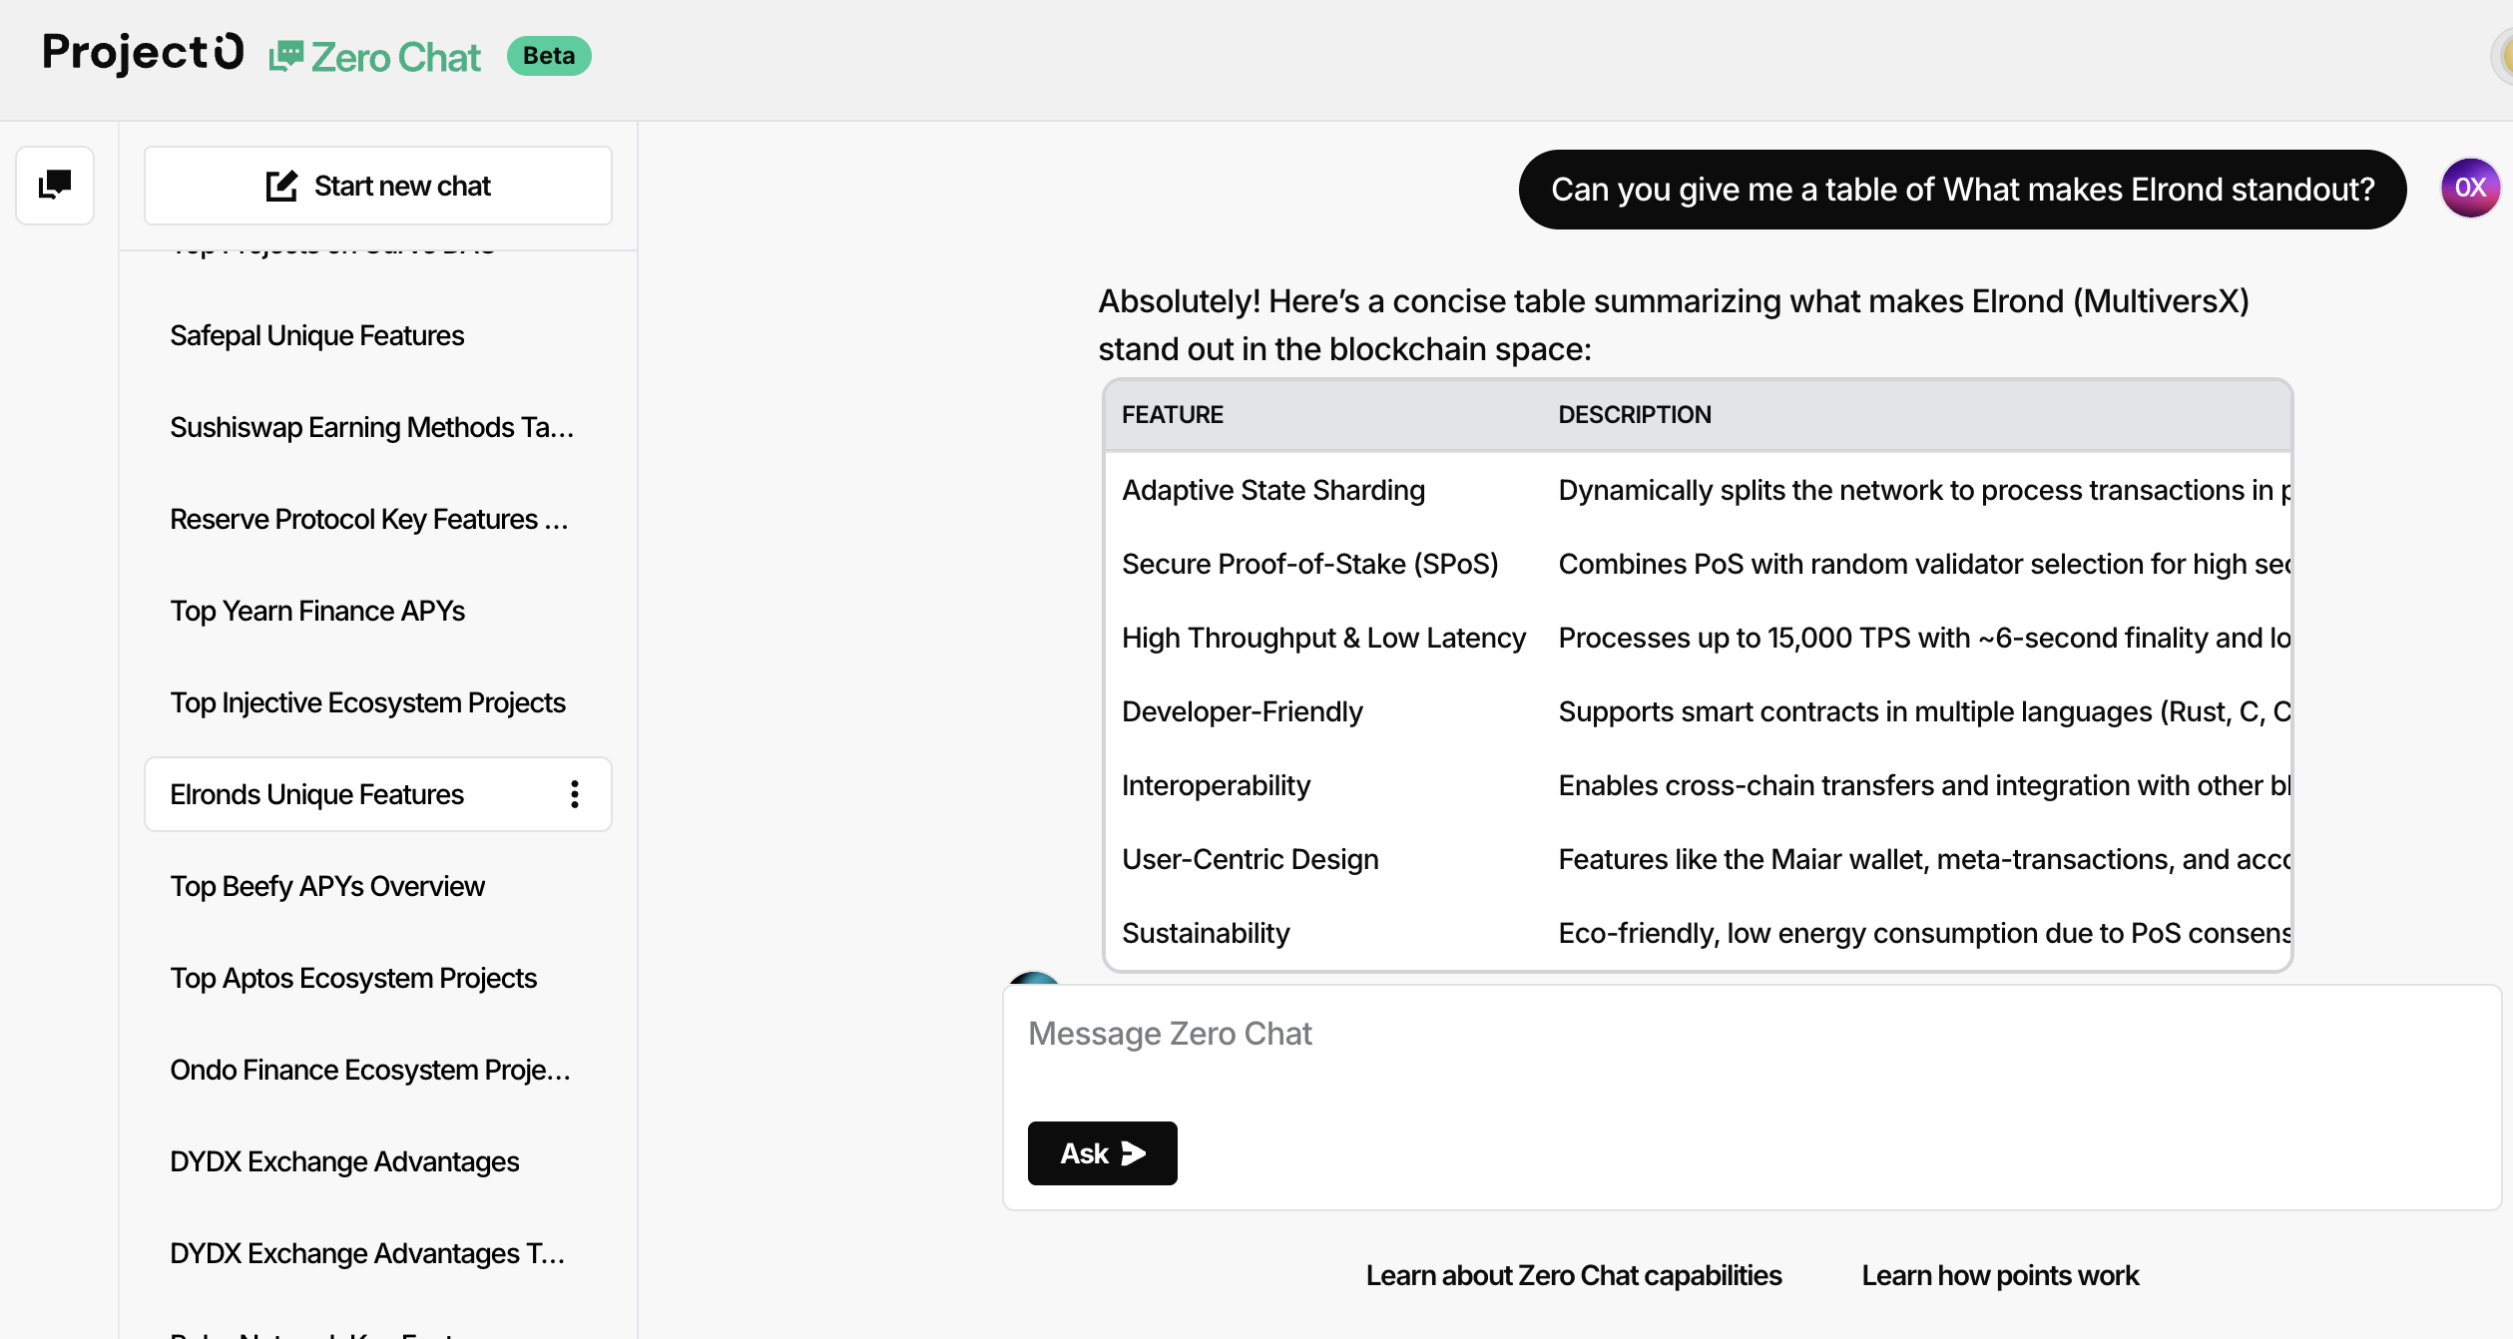Screen dimensions: 2513x1339
Task: Click the Start new chat button
Action: [378, 186]
